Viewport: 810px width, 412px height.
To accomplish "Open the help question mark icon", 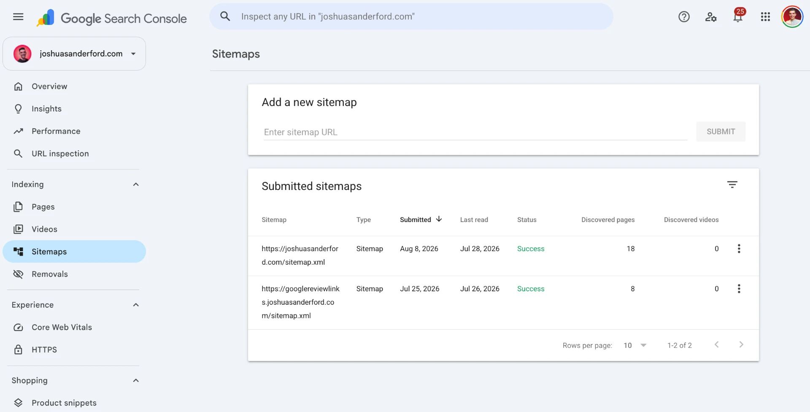I will tap(684, 17).
